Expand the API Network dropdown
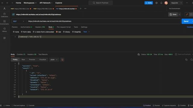Screen dimensions: 193x108 coord(46,3)
